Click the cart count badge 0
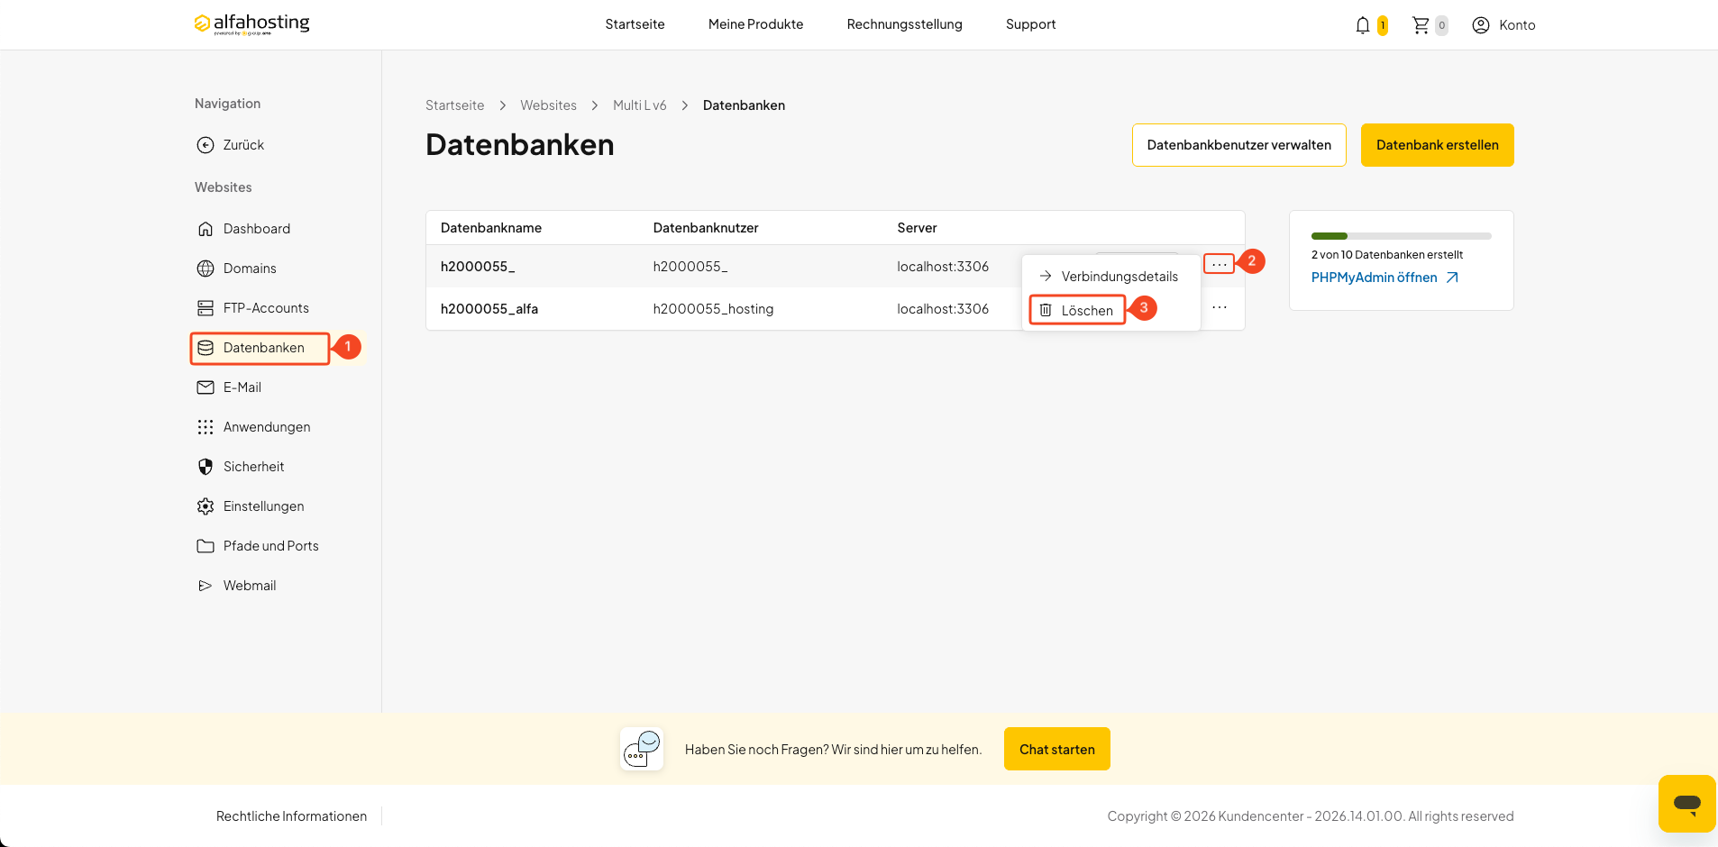Image resolution: width=1718 pixels, height=847 pixels. pos(1441,25)
